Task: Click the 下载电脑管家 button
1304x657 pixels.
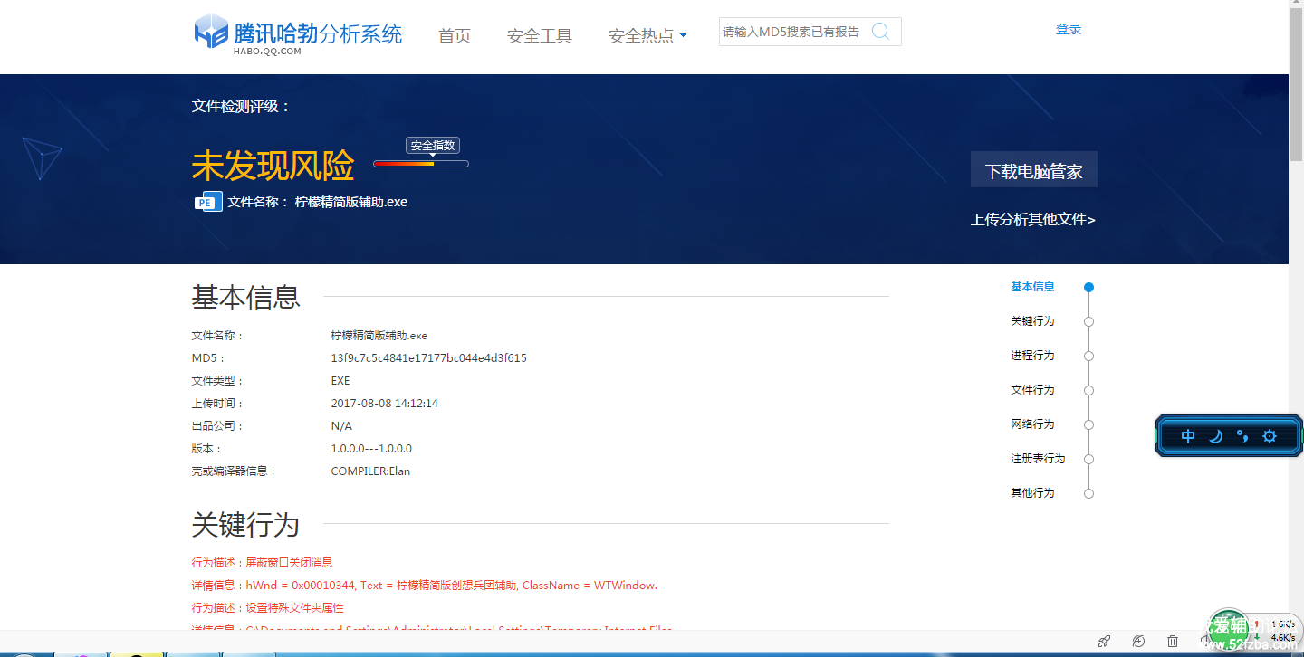Action: click(x=1034, y=169)
